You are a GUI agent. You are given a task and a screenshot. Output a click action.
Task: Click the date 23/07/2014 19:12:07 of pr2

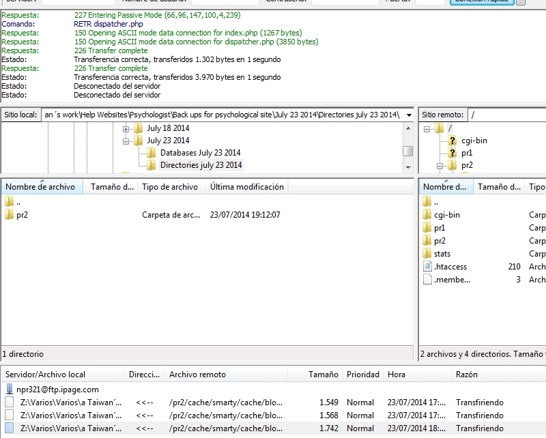click(245, 215)
